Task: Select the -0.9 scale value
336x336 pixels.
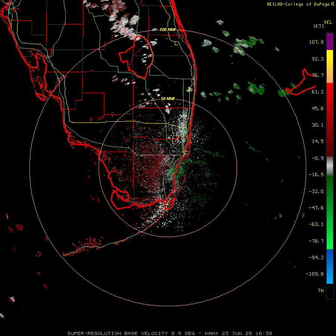Action: click(318, 158)
